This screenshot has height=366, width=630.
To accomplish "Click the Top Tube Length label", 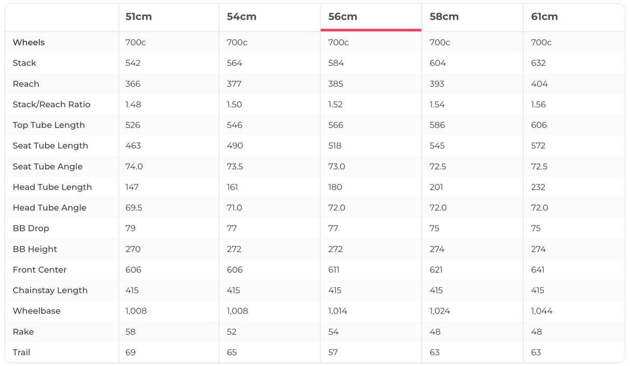I will click(x=48, y=125).
